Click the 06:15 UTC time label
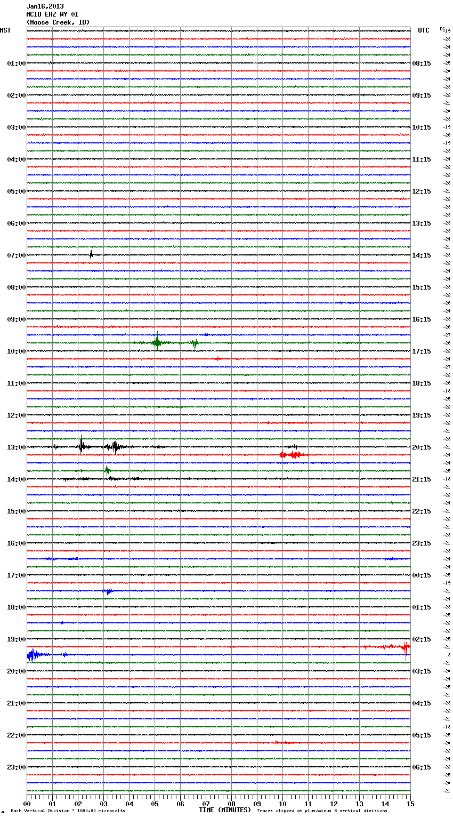 [422, 767]
